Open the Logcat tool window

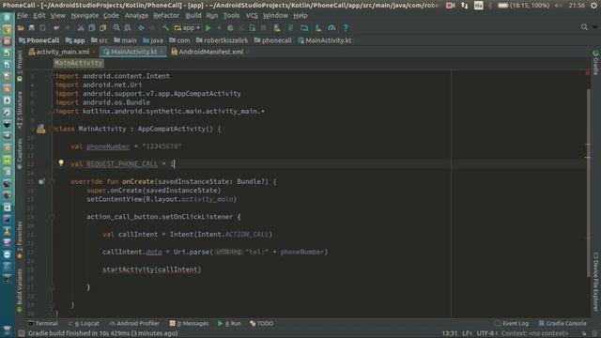pyautogui.click(x=84, y=323)
